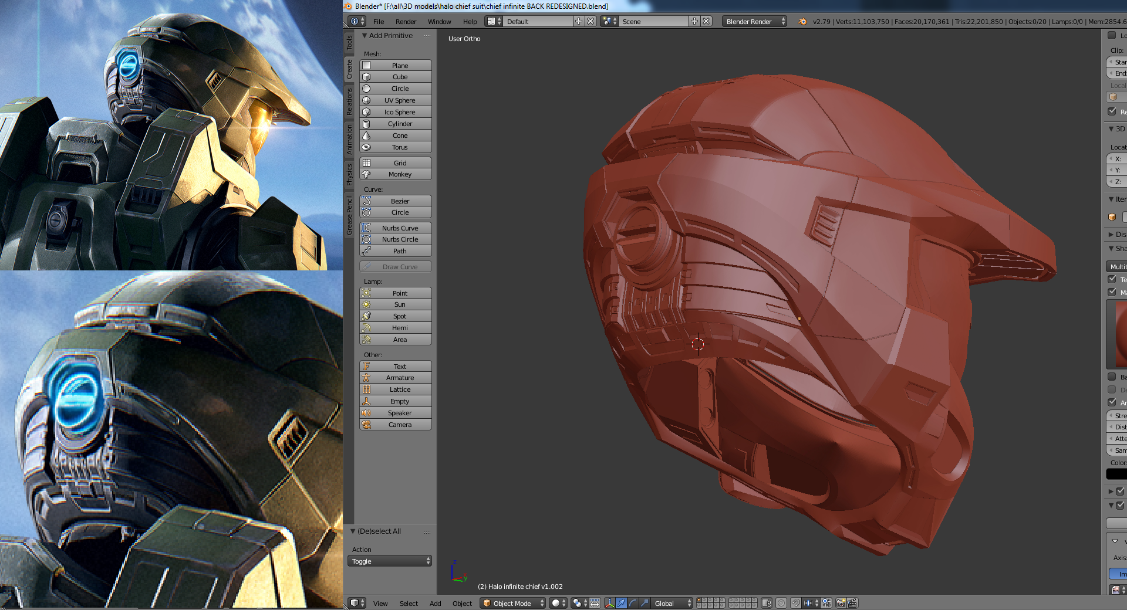Toggle the checkbox at top of properties panel
1127x610 pixels.
[1112, 35]
